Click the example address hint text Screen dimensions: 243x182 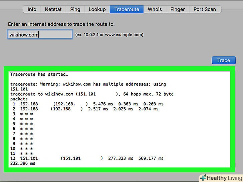pyautogui.click(x=109, y=35)
